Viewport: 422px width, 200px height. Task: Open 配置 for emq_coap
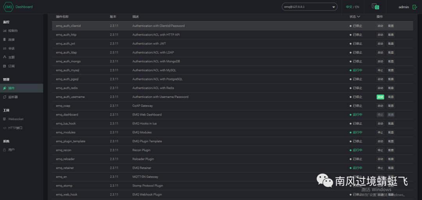point(391,106)
